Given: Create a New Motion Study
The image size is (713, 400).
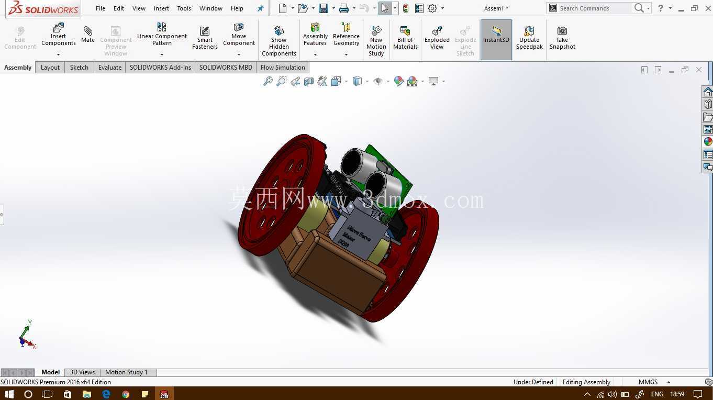Looking at the screenshot, I should click(x=376, y=41).
